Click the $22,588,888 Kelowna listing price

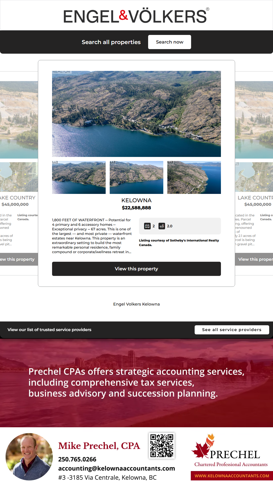click(136, 208)
